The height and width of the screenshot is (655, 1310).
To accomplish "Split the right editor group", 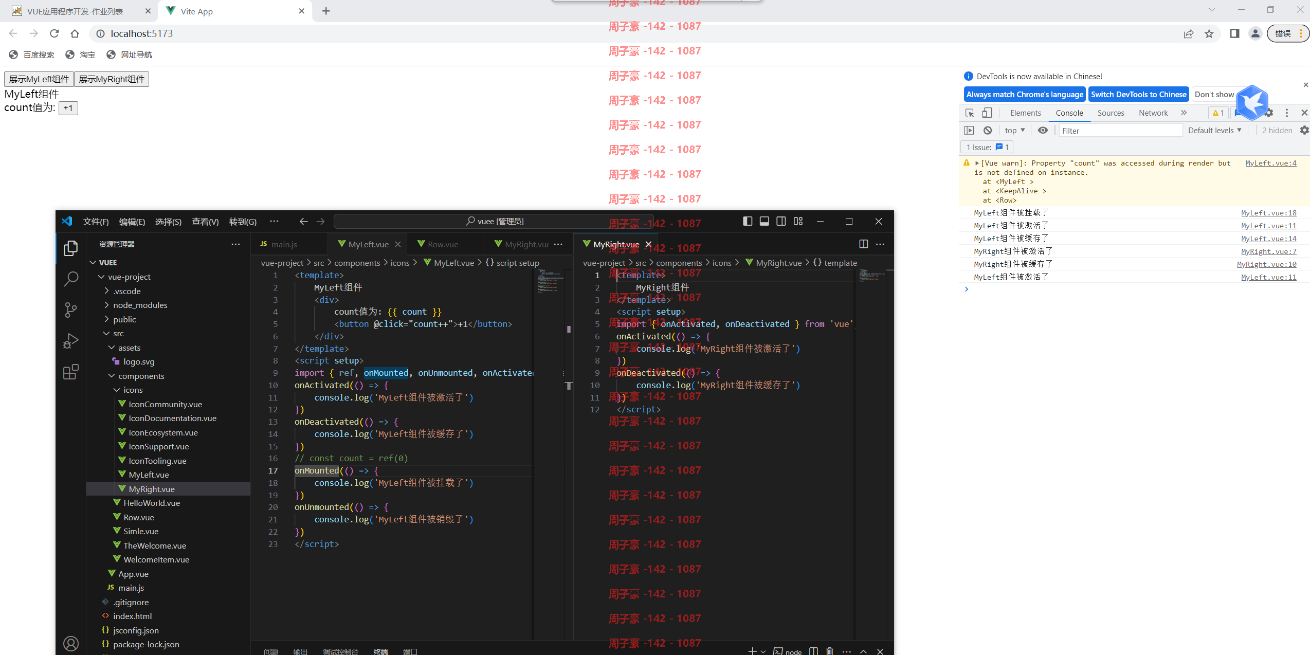I will click(864, 244).
